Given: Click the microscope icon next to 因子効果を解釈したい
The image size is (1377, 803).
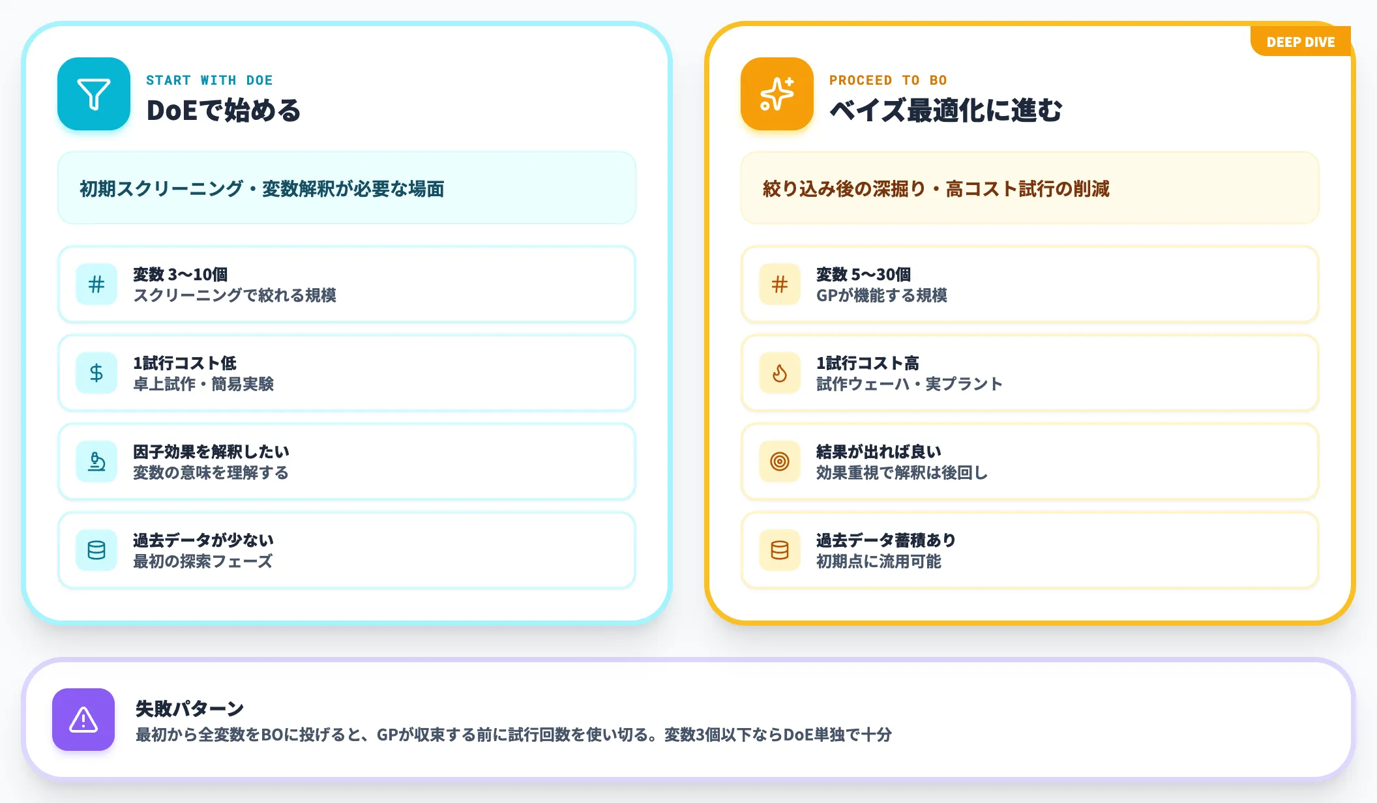Looking at the screenshot, I should point(96,461).
